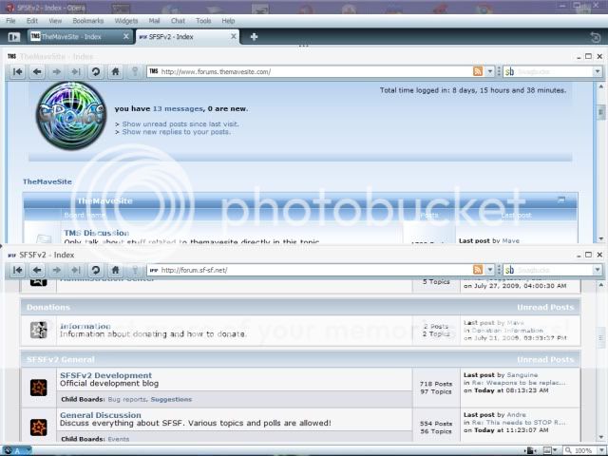The image size is (608, 456).
Task: Open address dropdown in TheMaveSite window
Action: click(490, 72)
